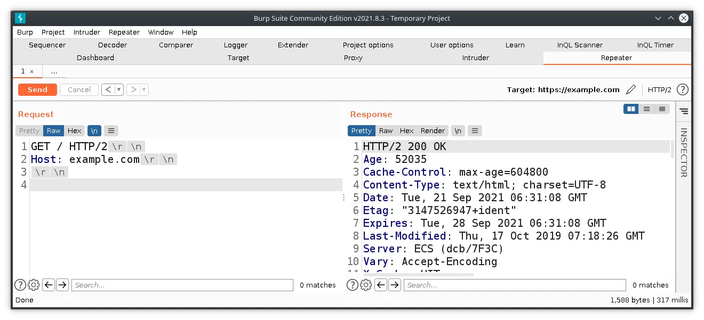Switch request view to Hex
The height and width of the screenshot is (320, 704).
[x=75, y=130]
